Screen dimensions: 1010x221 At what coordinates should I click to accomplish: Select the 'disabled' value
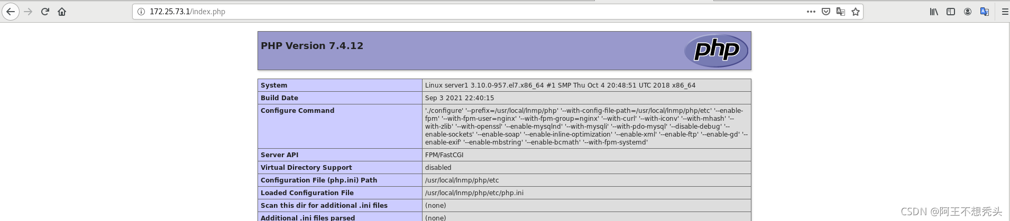[x=438, y=168]
